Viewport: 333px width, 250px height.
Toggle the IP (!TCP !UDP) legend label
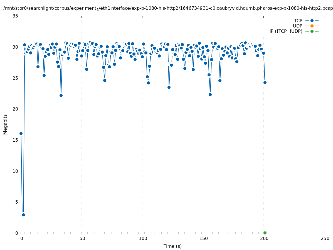286,31
